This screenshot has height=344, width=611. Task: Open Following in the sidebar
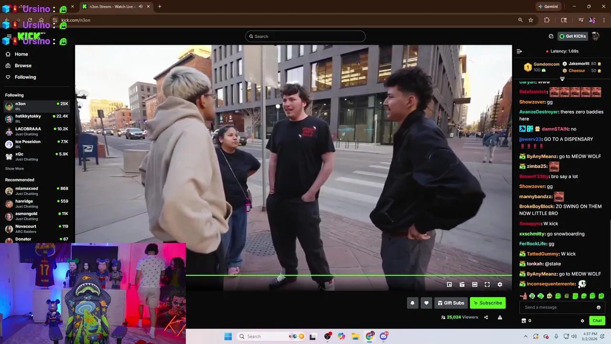25,77
